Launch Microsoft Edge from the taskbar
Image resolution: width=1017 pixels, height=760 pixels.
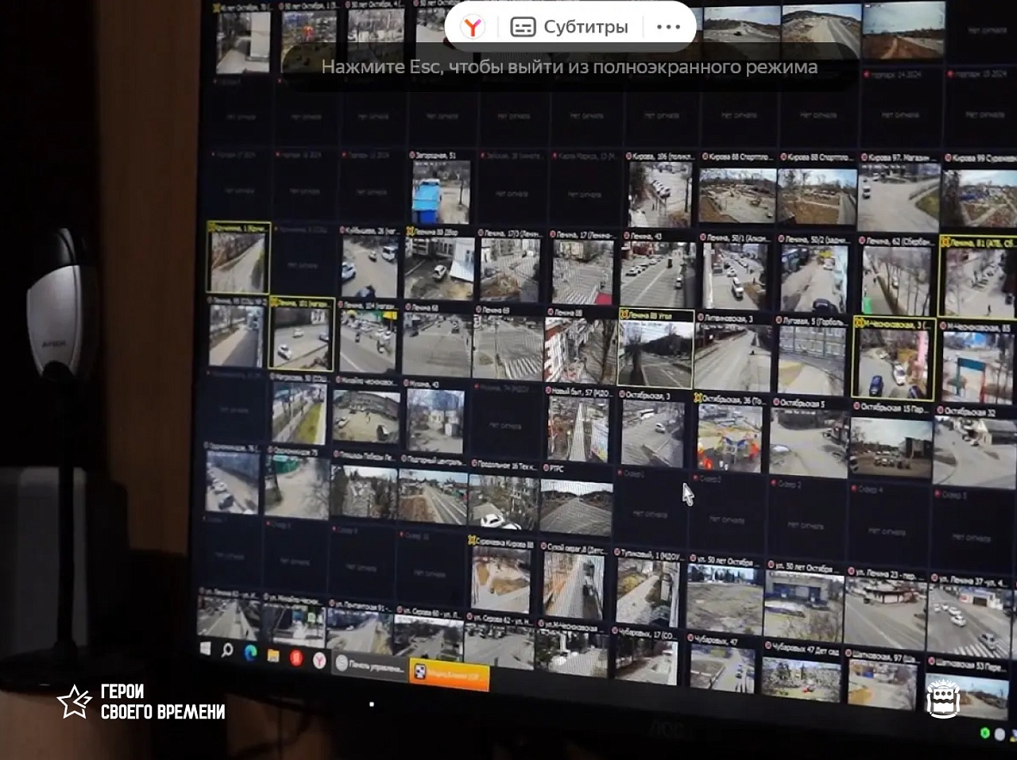click(x=249, y=653)
